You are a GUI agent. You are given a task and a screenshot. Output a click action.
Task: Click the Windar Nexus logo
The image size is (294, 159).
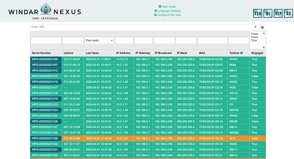(45, 11)
